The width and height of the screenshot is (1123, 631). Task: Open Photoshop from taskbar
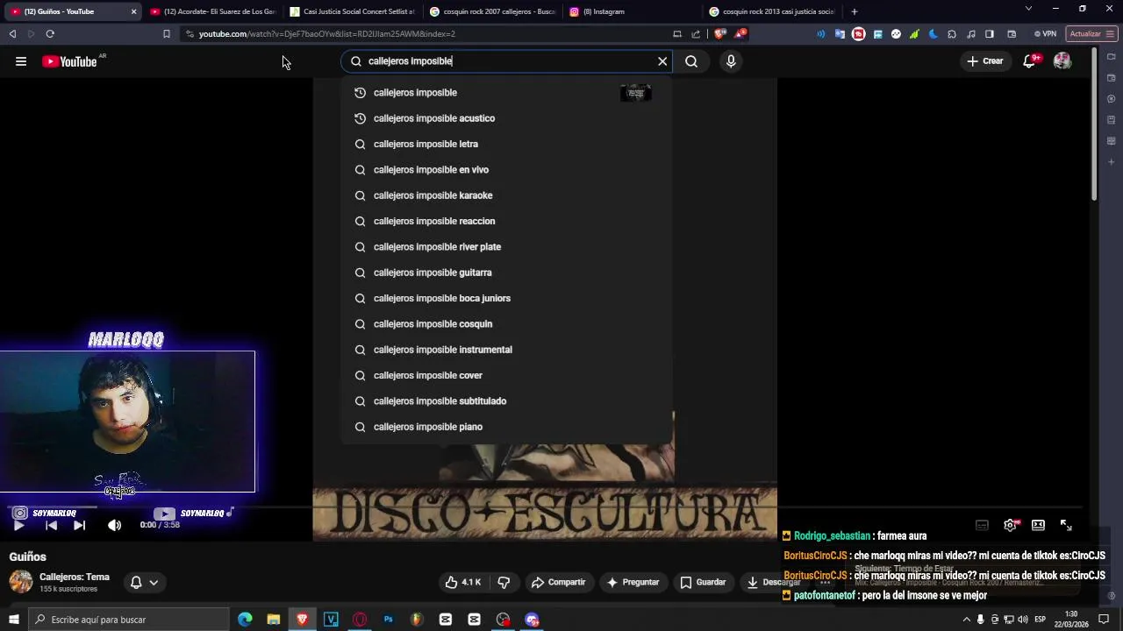point(388,620)
